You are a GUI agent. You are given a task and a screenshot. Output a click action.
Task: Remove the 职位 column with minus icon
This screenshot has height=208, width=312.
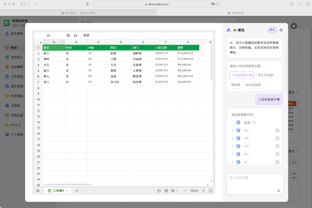[x=278, y=154]
